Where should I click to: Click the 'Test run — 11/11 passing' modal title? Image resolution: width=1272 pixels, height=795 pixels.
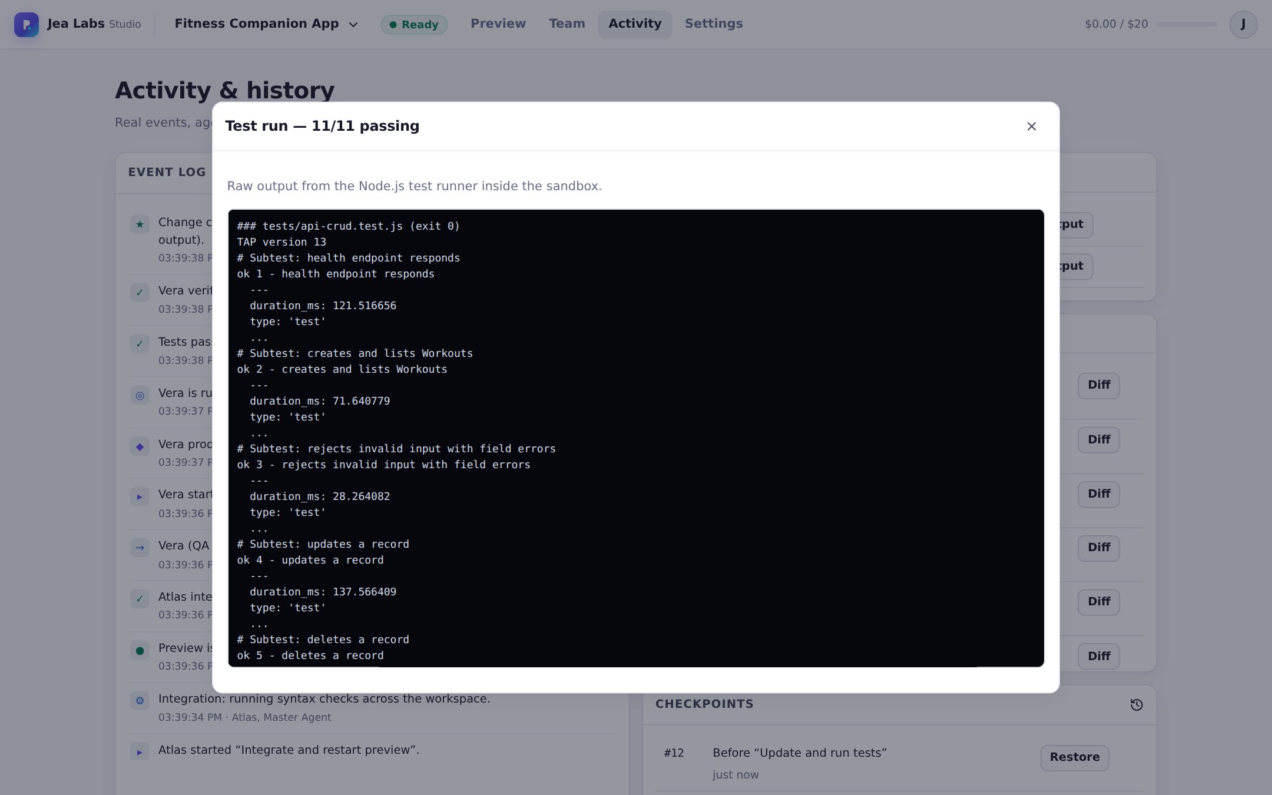322,126
